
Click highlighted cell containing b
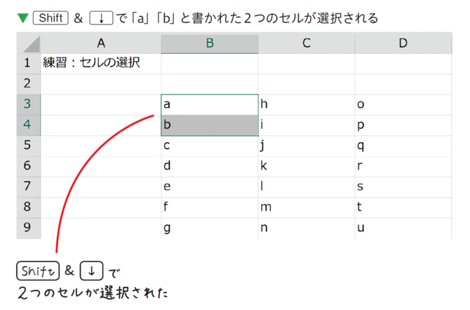point(210,125)
